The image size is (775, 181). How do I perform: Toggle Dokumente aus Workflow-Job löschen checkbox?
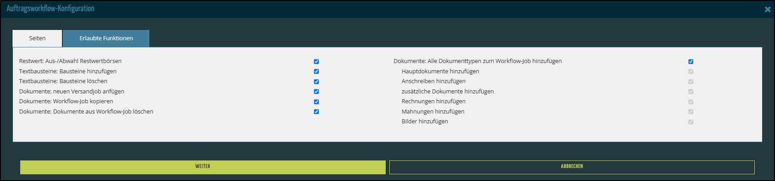pyautogui.click(x=316, y=112)
